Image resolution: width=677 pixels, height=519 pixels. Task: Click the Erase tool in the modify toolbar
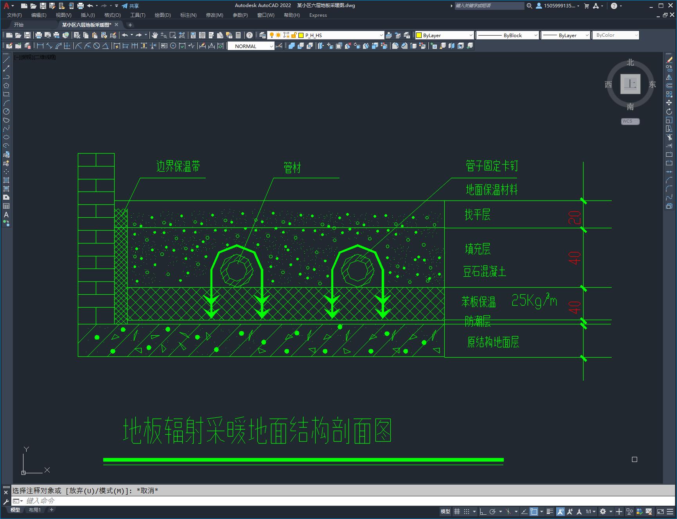(669, 60)
